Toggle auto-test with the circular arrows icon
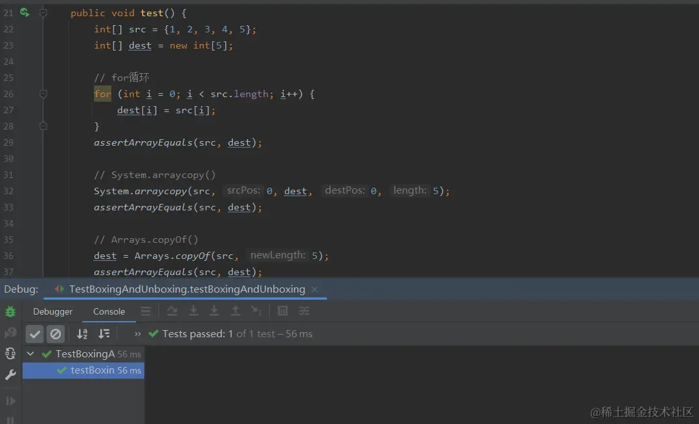 pyautogui.click(x=10, y=353)
